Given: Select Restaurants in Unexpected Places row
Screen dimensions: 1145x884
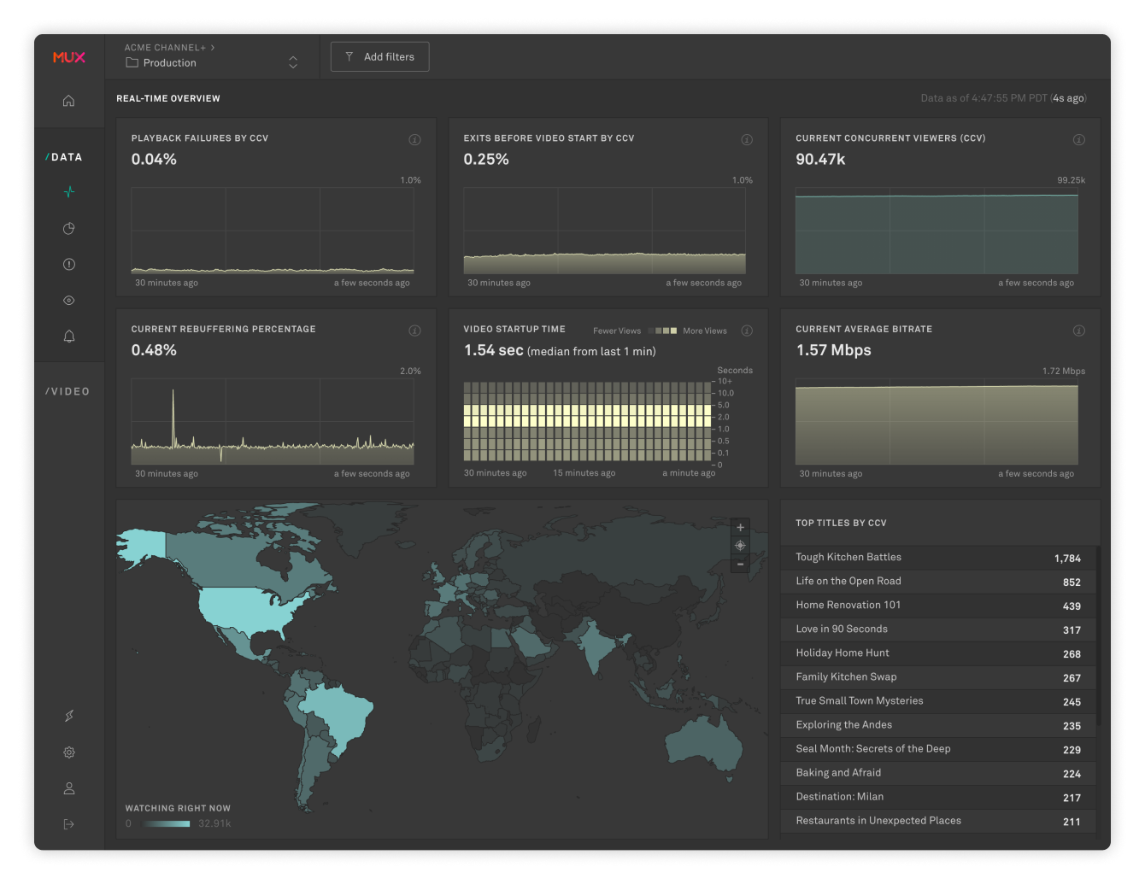Looking at the screenshot, I should (x=938, y=821).
